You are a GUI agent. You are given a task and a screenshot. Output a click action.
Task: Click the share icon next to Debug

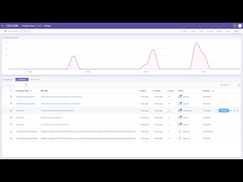pyautogui.click(x=231, y=111)
